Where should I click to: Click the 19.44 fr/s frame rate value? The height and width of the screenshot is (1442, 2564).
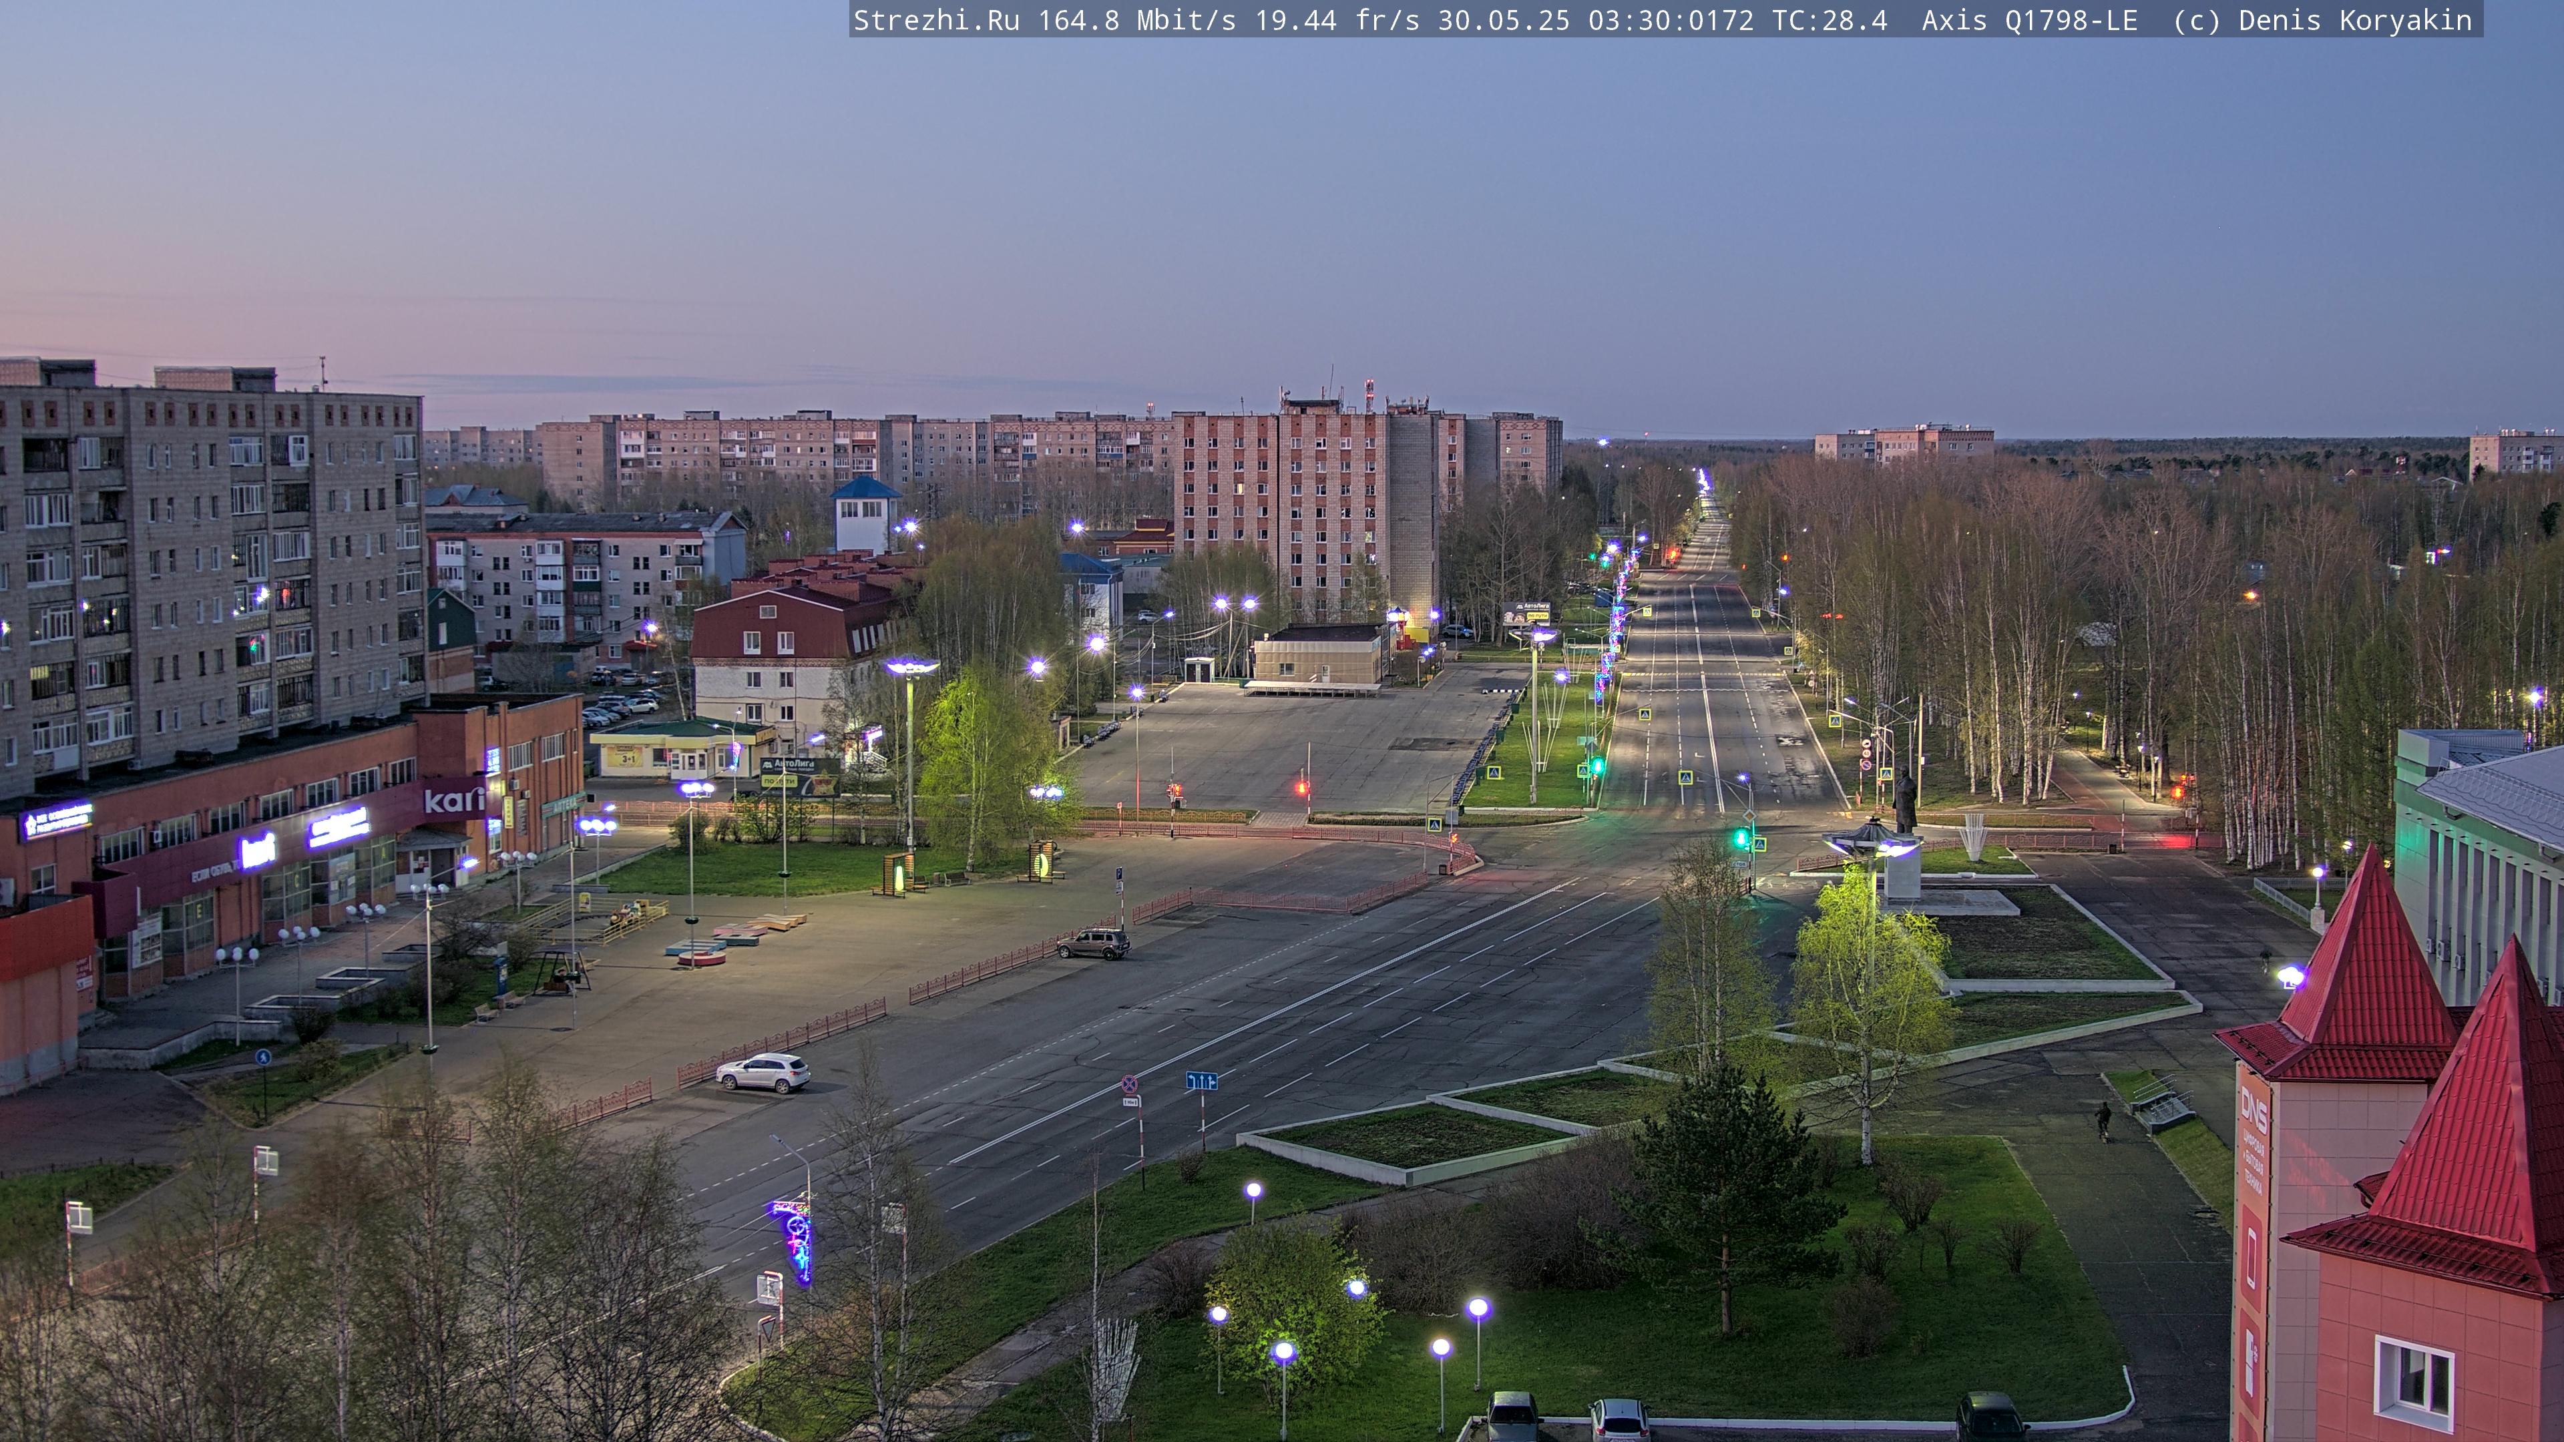(1337, 21)
